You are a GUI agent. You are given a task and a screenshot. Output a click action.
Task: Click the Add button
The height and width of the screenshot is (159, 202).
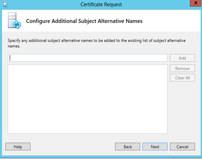[182, 58]
